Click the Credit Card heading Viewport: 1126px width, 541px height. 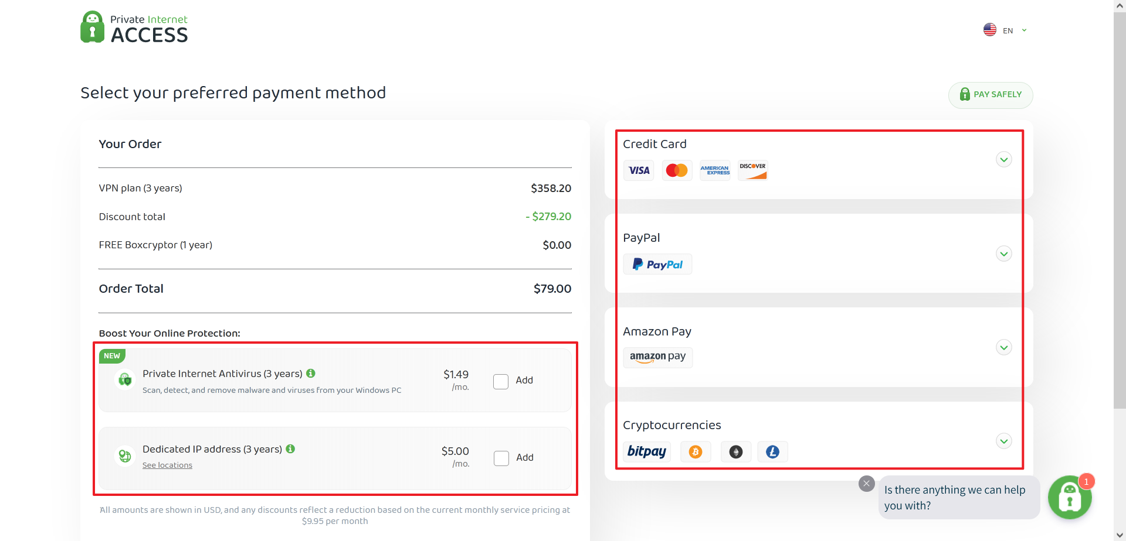(654, 144)
